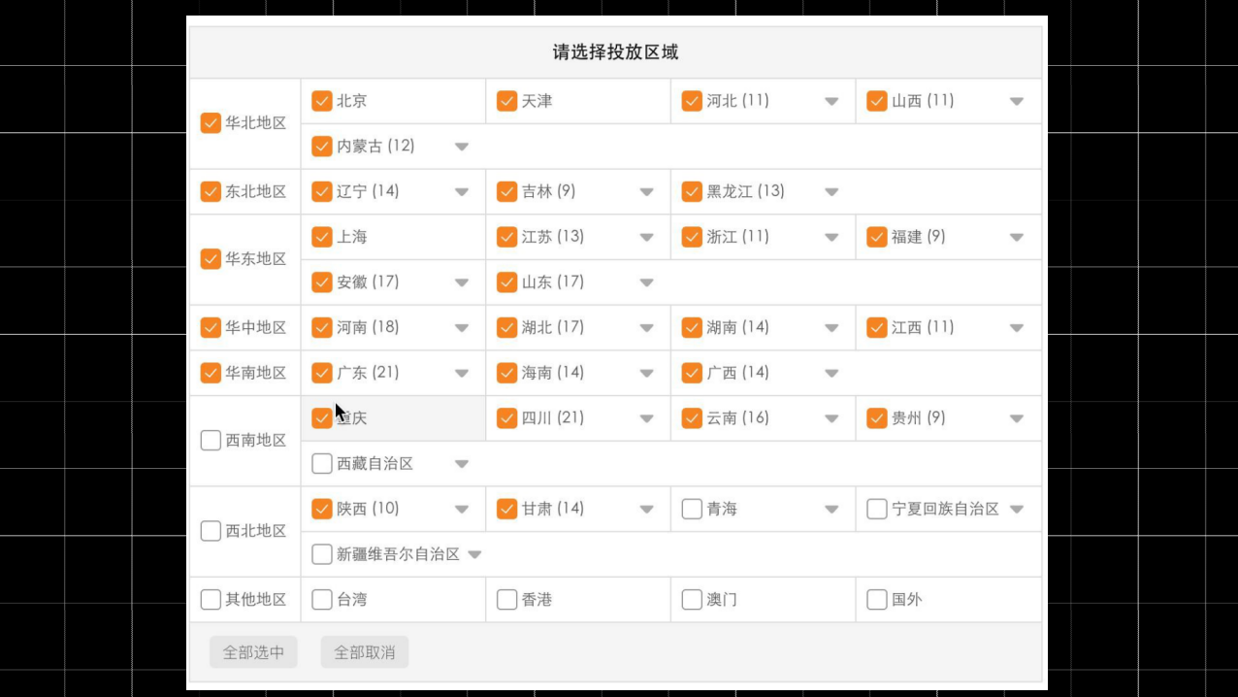Viewport: 1238px width, 697px height.
Task: Uncheck the 广东 (21) checkbox
Action: (x=322, y=373)
